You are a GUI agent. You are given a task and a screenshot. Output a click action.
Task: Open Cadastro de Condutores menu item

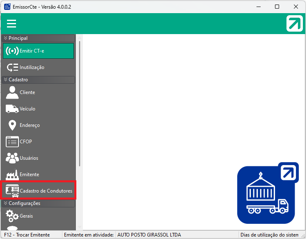pyautogui.click(x=46, y=191)
